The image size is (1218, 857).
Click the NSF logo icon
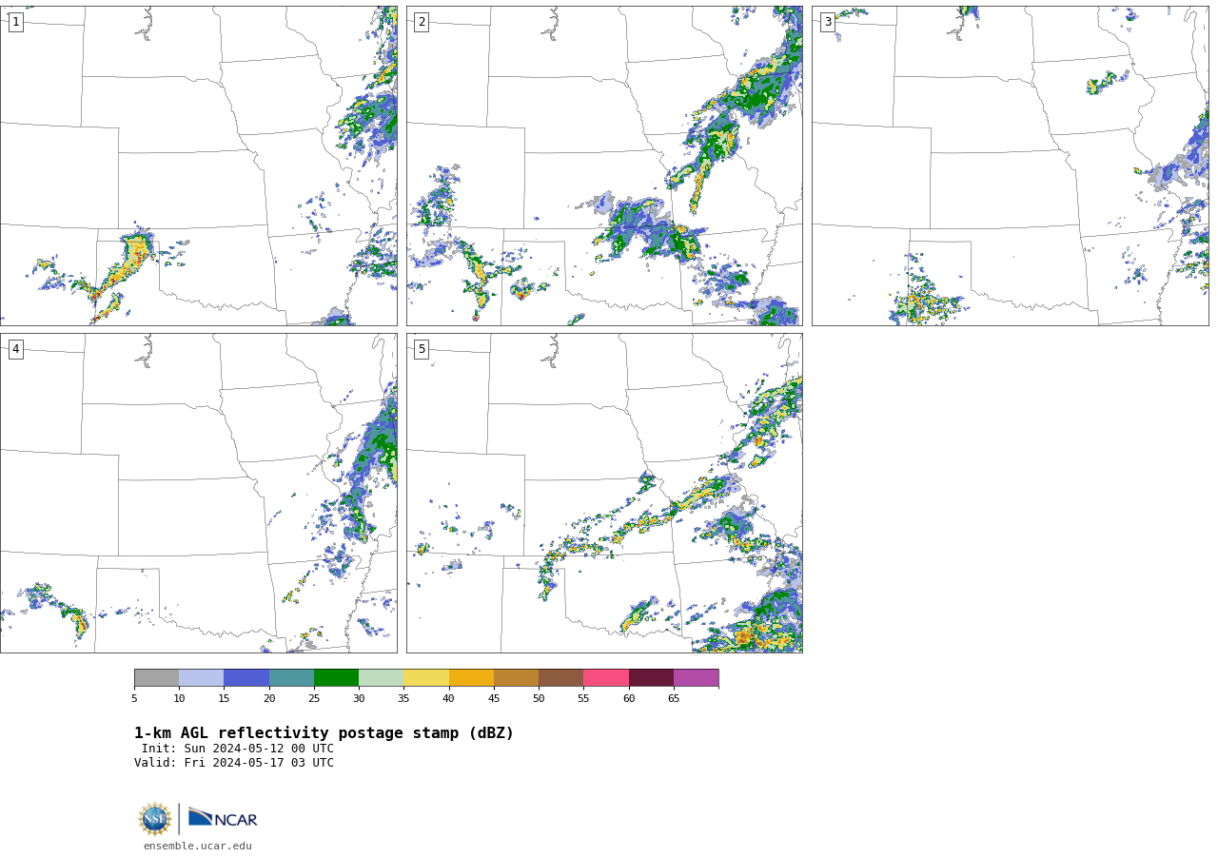coord(155,819)
